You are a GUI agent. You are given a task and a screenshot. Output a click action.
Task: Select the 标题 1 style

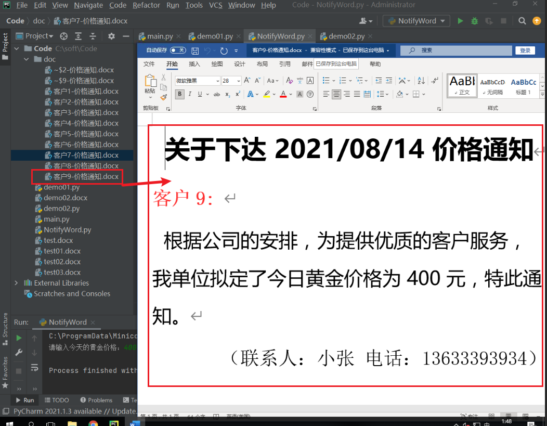click(523, 86)
